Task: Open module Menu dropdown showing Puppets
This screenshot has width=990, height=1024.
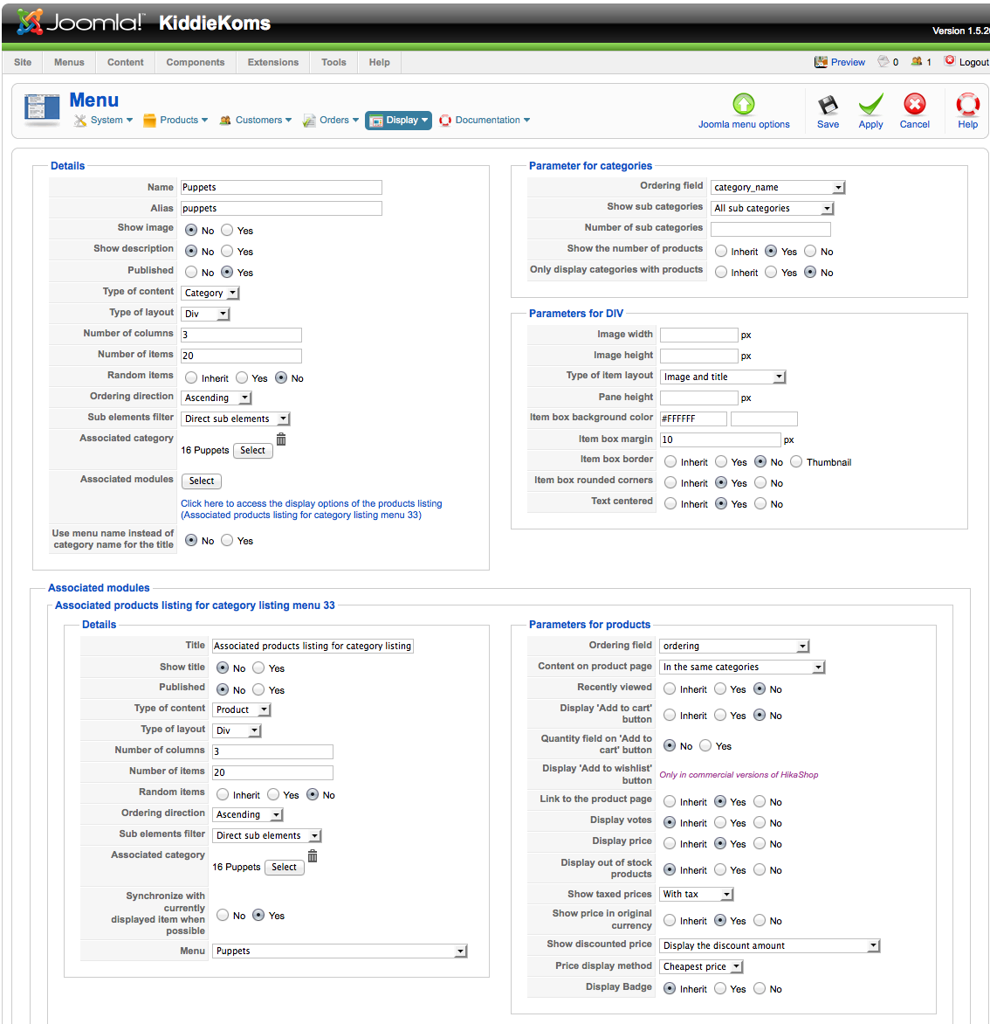Action: tap(340, 951)
